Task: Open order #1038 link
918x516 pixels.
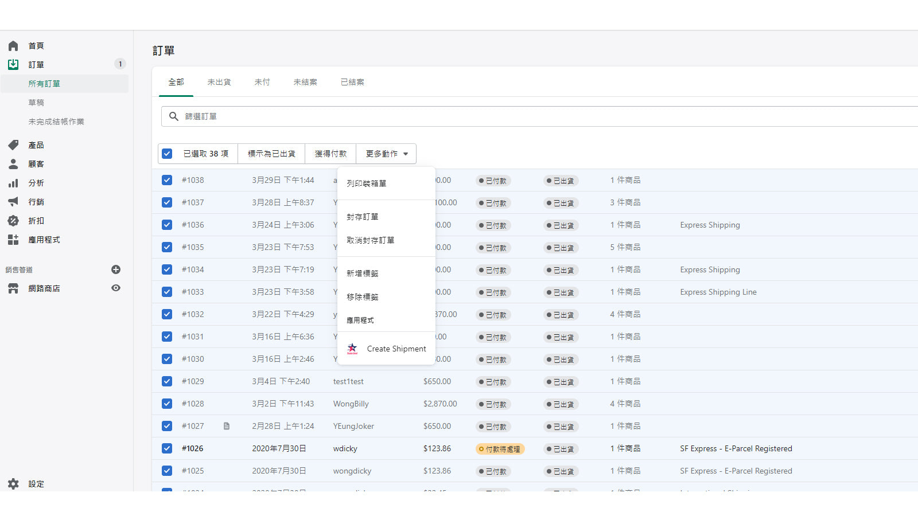Action: 193,180
